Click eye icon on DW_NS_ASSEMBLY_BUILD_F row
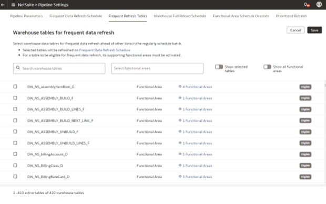This screenshot has width=326, height=204. (180, 98)
